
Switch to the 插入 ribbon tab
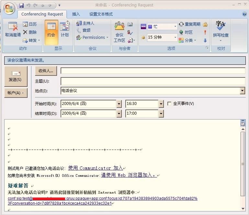76,14
